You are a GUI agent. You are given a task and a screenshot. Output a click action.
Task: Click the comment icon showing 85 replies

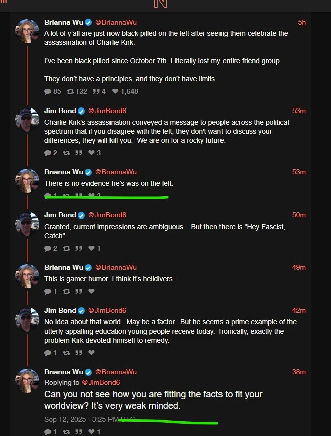(x=48, y=91)
